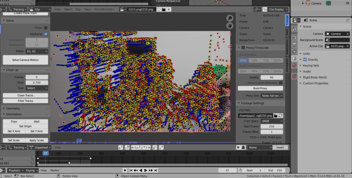The image size is (352, 178).
Task: Click the reload icon next to File Path
Action: click(x=281, y=116)
